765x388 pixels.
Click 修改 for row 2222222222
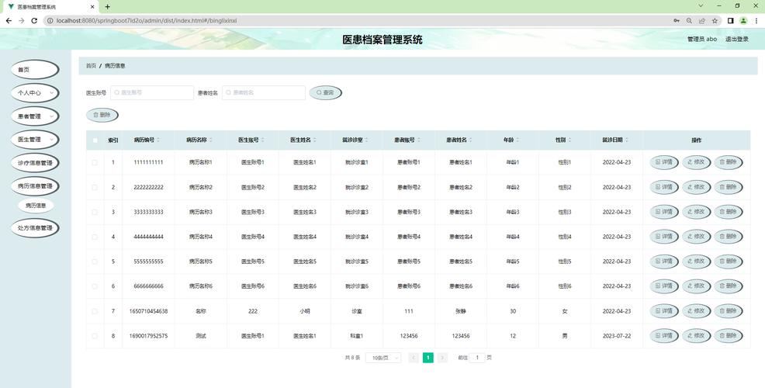coord(696,187)
